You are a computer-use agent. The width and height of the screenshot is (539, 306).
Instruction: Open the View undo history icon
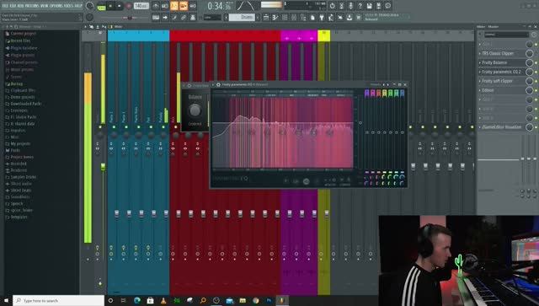point(332,6)
